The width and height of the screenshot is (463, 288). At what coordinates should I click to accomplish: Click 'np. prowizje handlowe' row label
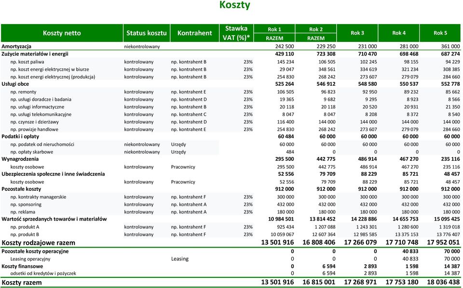pyautogui.click(x=34, y=130)
